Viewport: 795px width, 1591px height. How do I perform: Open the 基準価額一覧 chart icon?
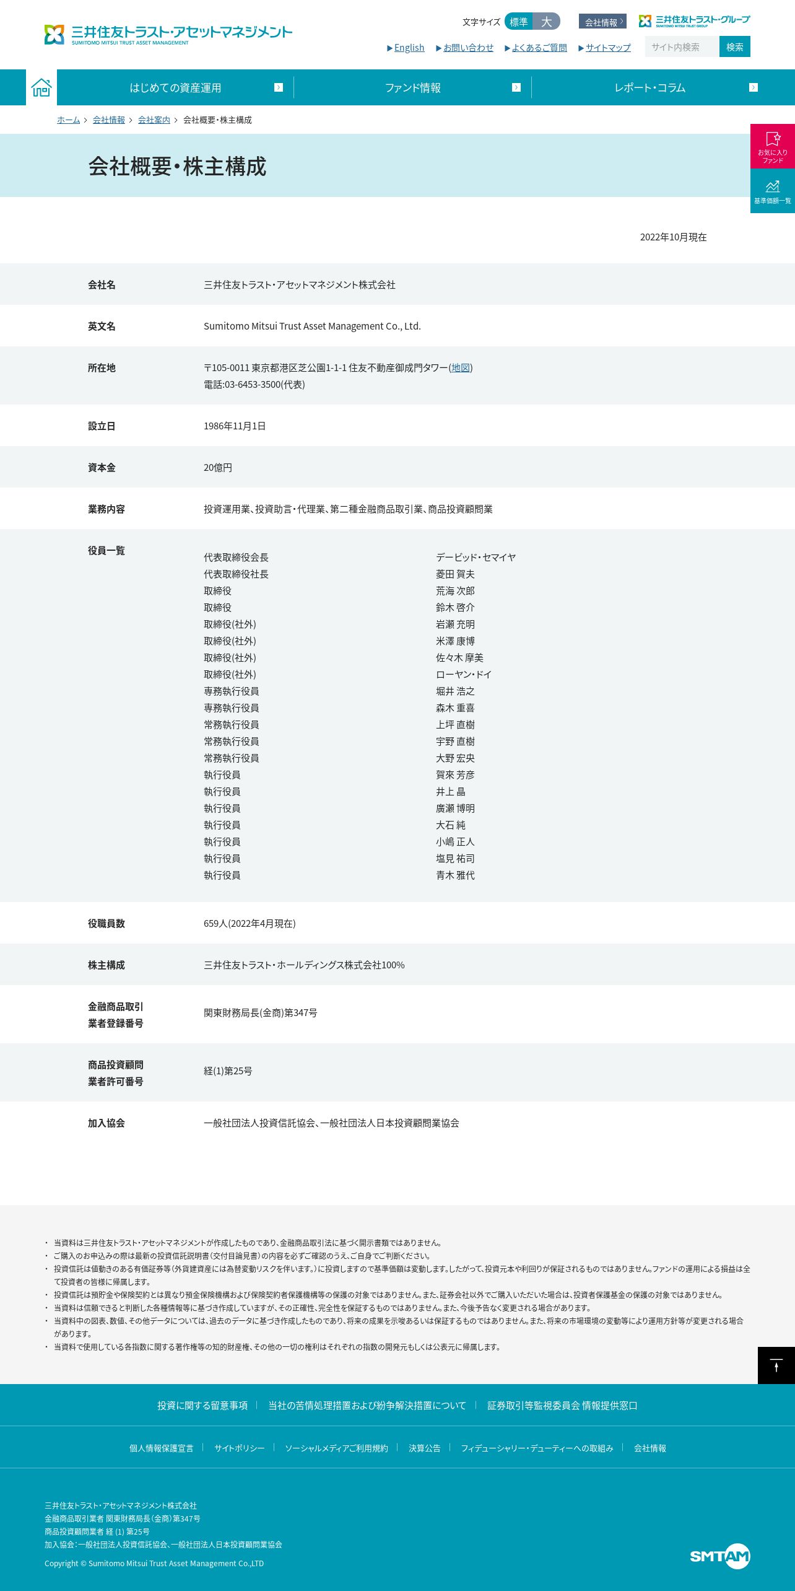tap(773, 191)
